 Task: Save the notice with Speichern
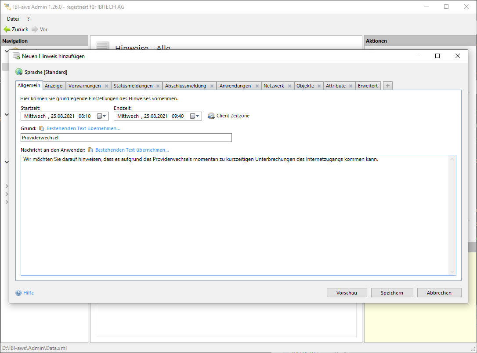392,293
